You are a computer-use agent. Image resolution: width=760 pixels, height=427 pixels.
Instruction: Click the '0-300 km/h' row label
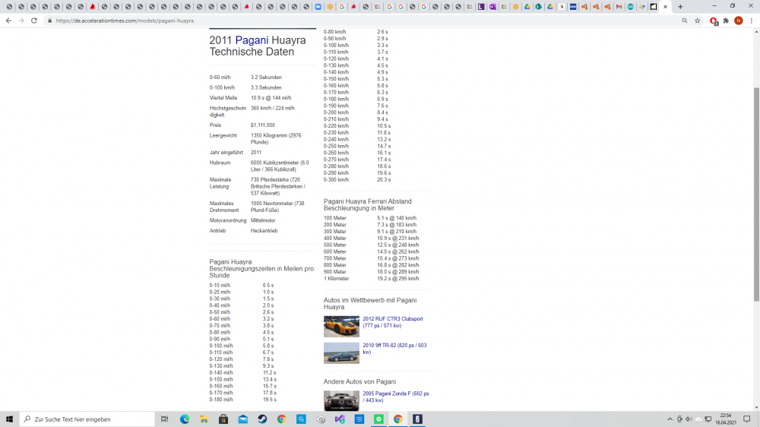[x=336, y=180]
